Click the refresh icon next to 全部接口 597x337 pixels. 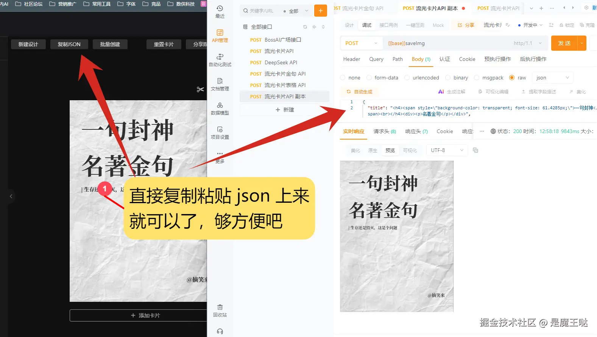pos(305,27)
